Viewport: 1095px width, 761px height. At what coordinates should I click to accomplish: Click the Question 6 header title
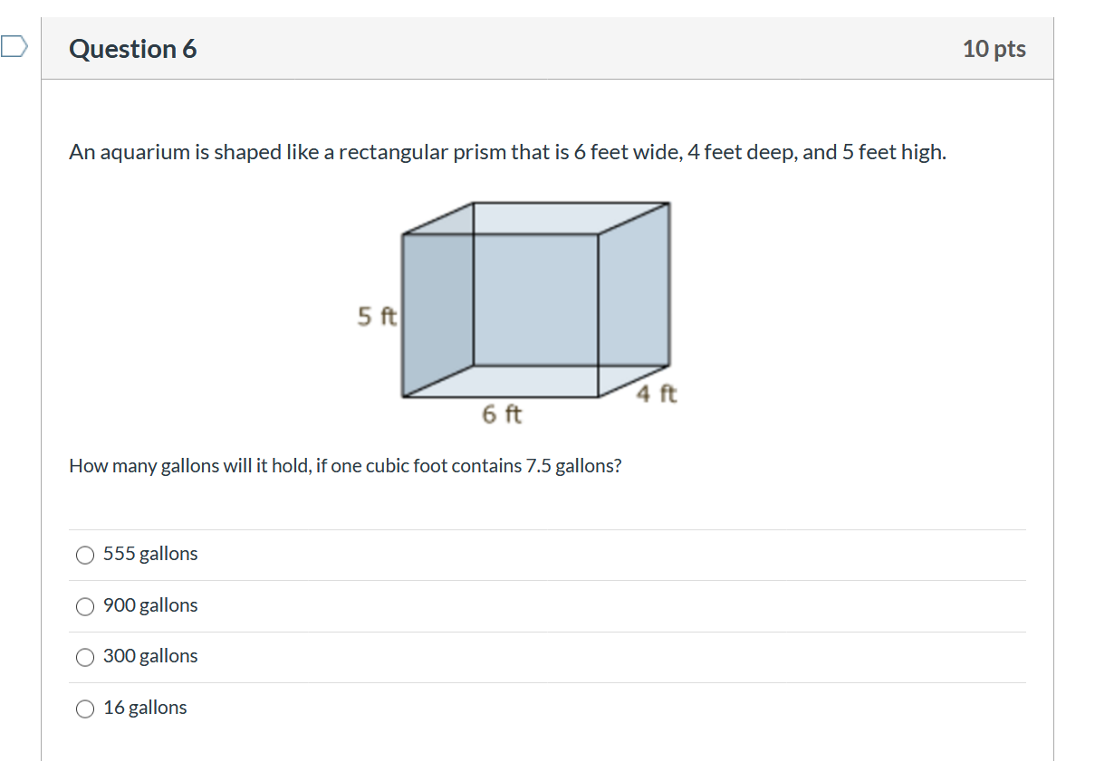[133, 49]
